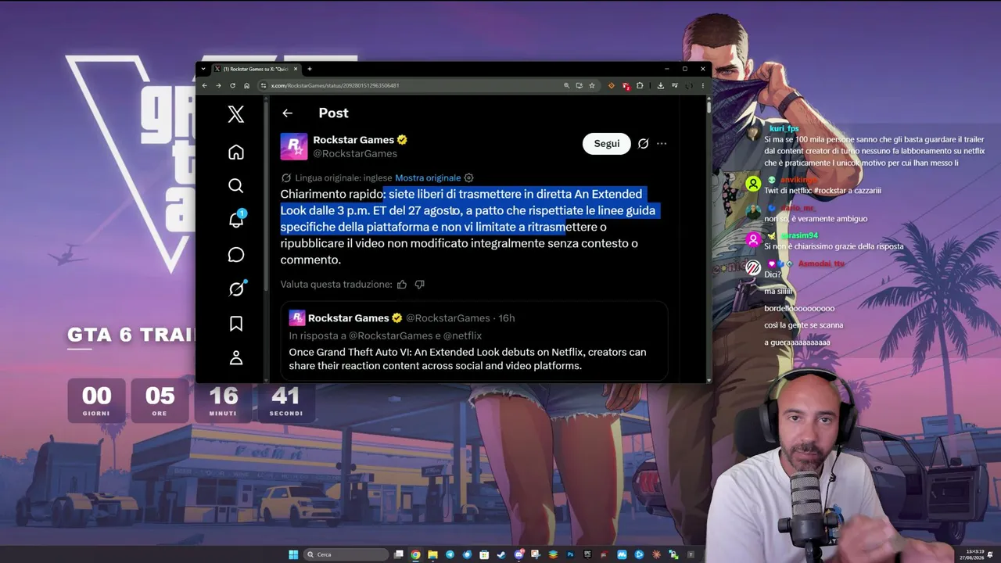Open Steam from the taskbar
The height and width of the screenshot is (563, 1001).
[x=501, y=554]
